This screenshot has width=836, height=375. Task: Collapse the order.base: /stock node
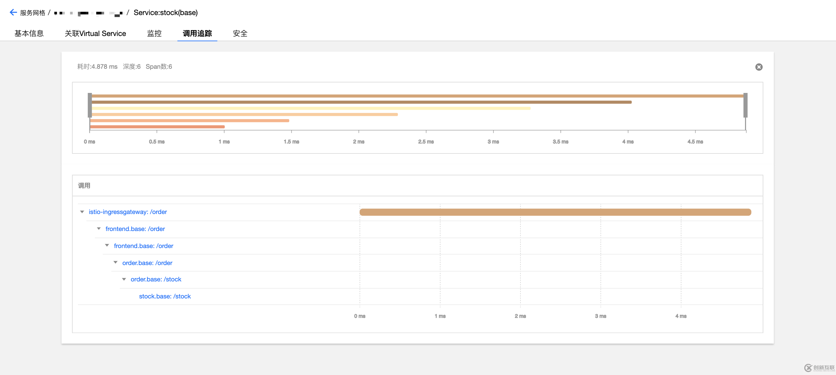[124, 279]
